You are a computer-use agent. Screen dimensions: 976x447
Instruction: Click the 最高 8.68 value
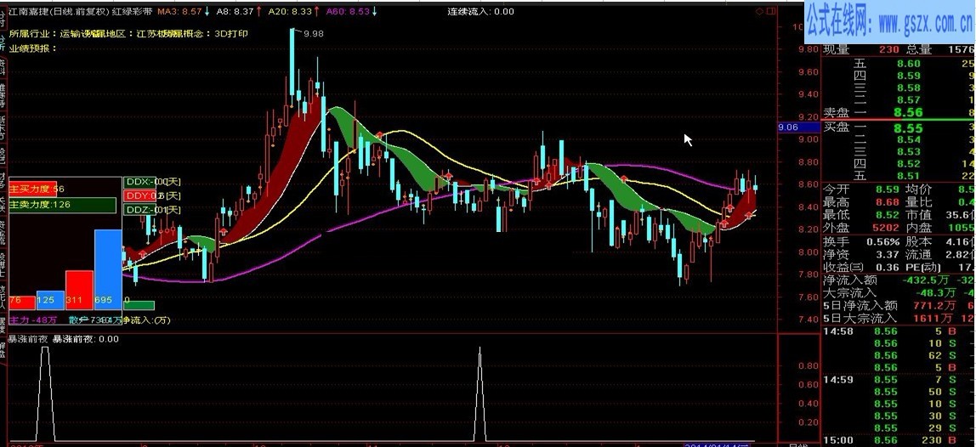[x=888, y=202]
